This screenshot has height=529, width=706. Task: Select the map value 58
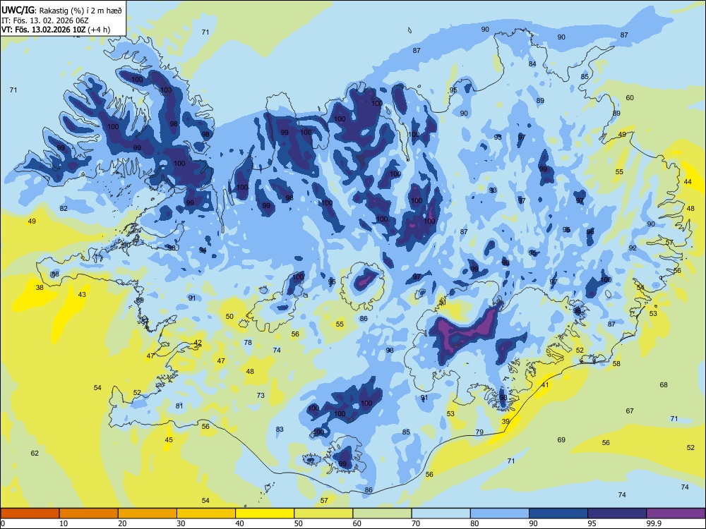tap(616, 363)
